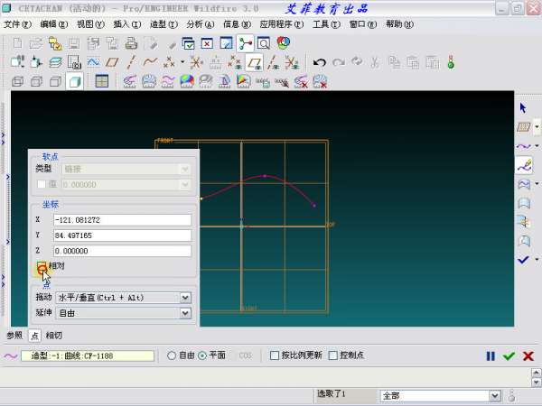Click the rainbow shaded curvature analysis icon
Screen dimensions: 542x406
click(187, 81)
